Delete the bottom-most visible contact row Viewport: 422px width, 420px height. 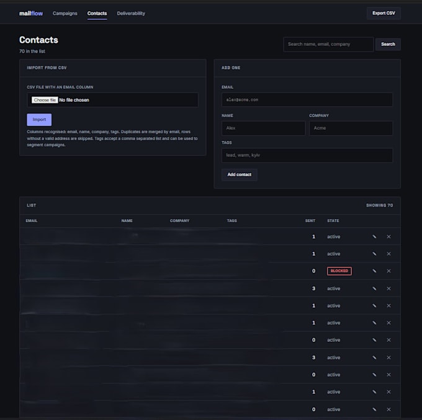388,409
